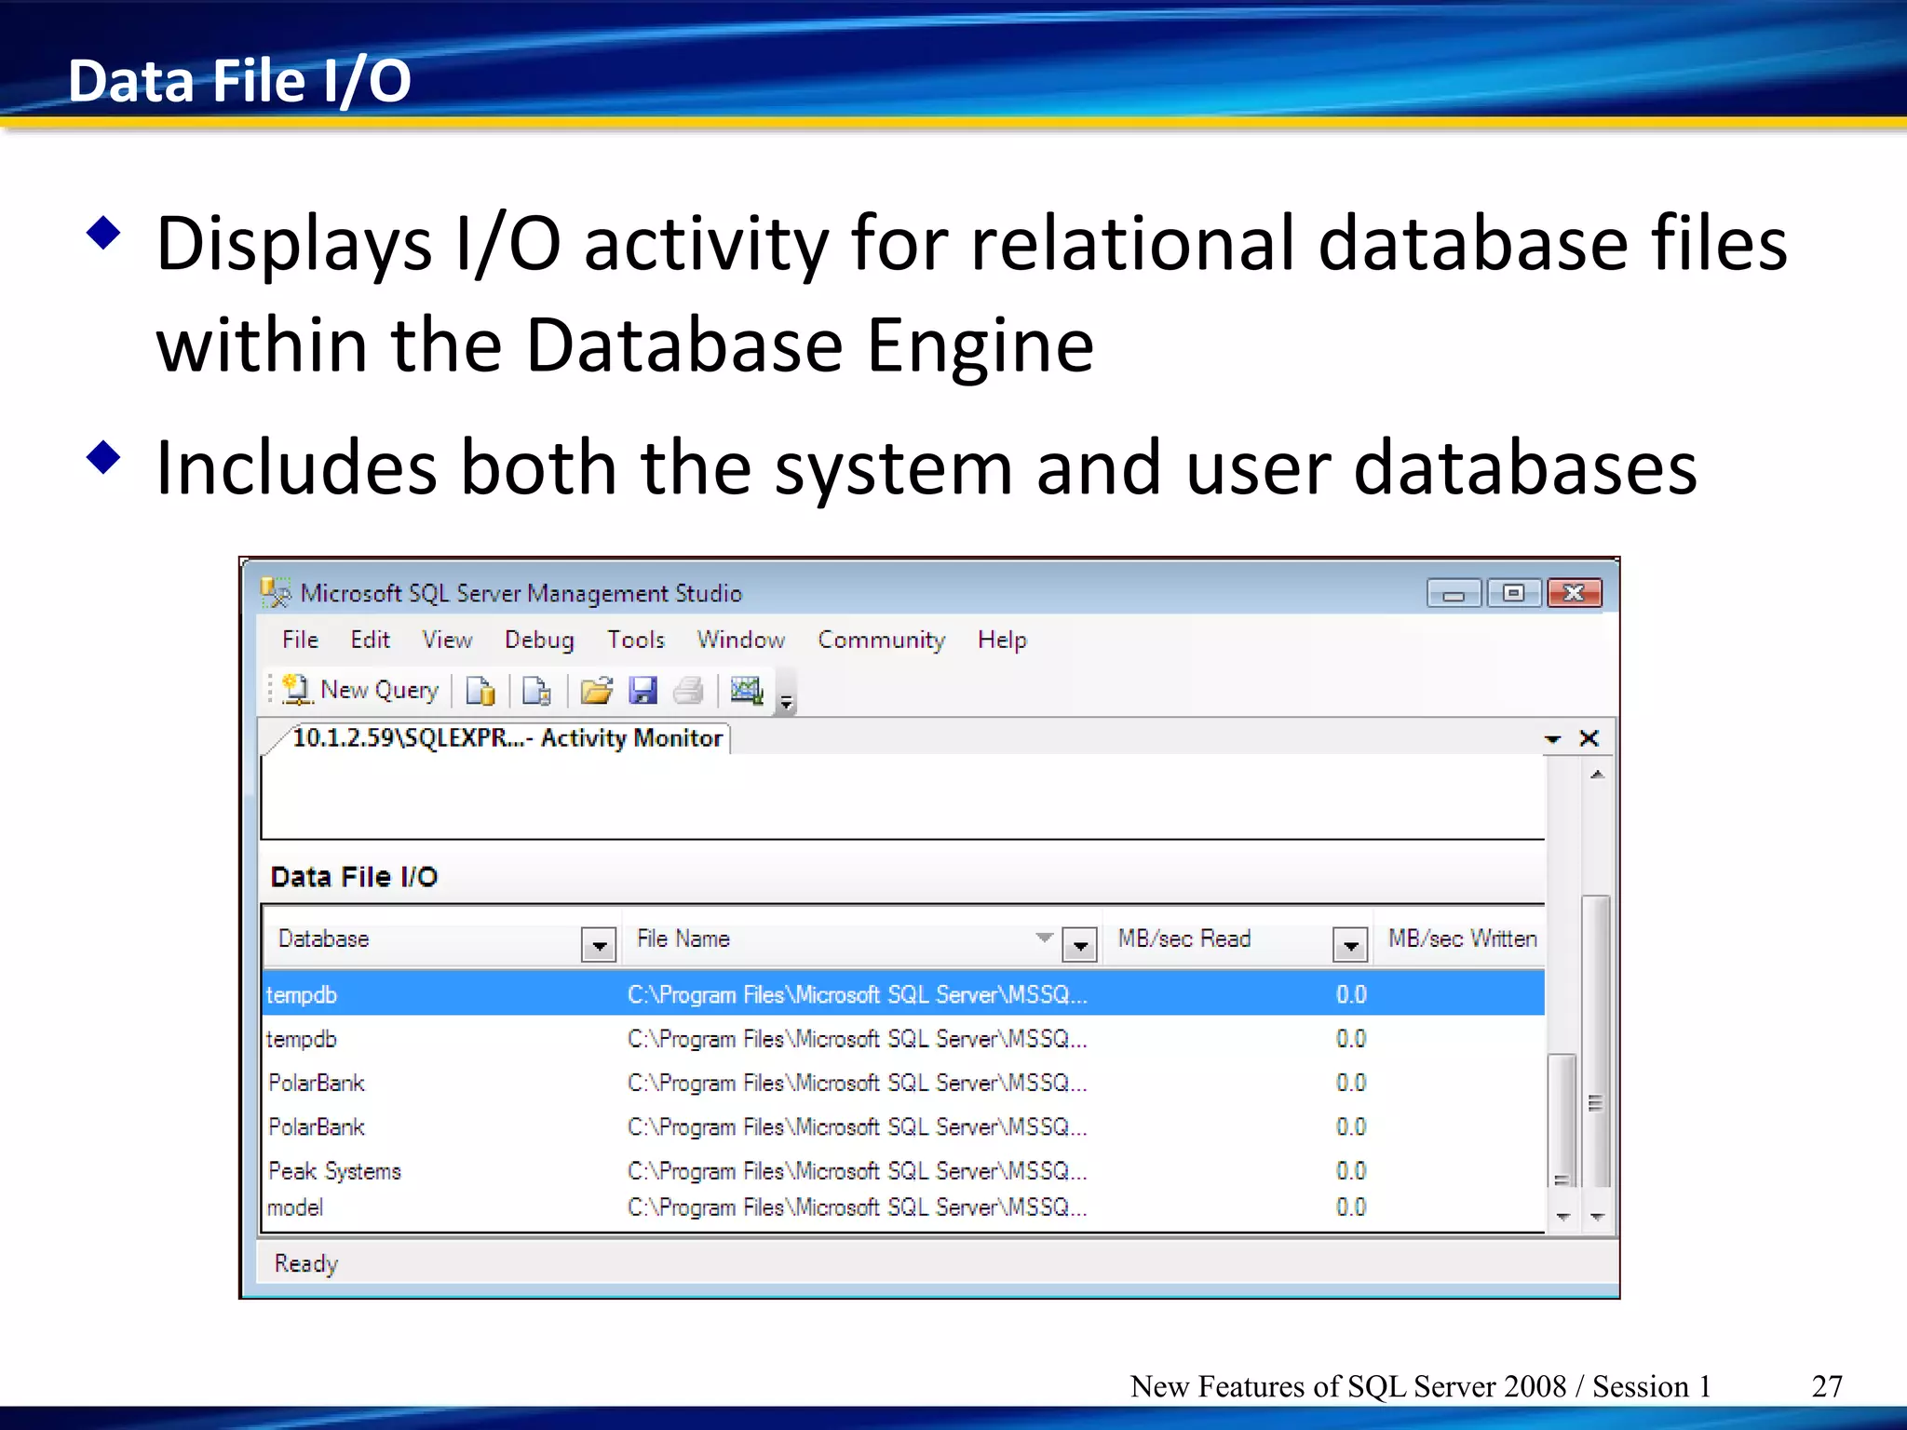Open File Name column filter dropdown
Screen dimensions: 1907x1430
[x=1079, y=945]
